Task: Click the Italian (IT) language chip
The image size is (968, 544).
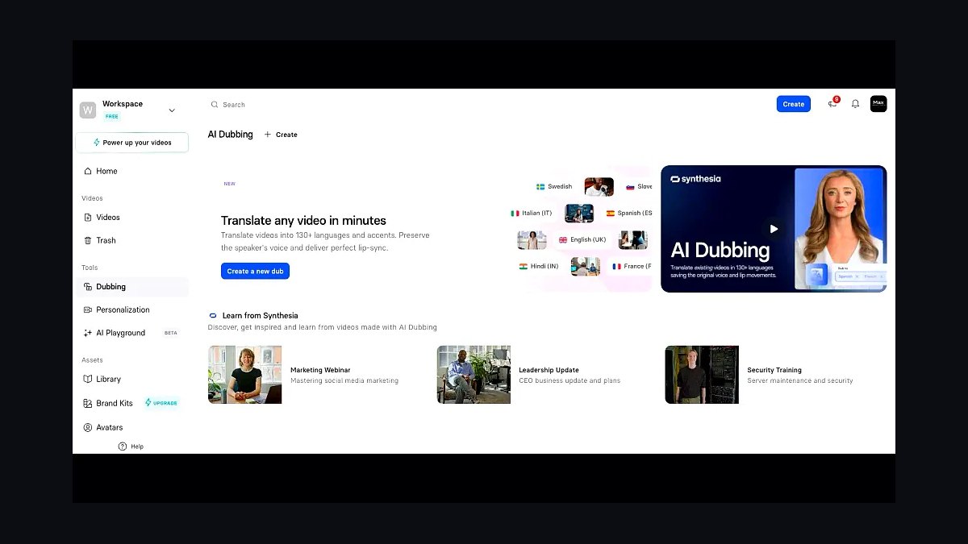Action: pos(532,214)
